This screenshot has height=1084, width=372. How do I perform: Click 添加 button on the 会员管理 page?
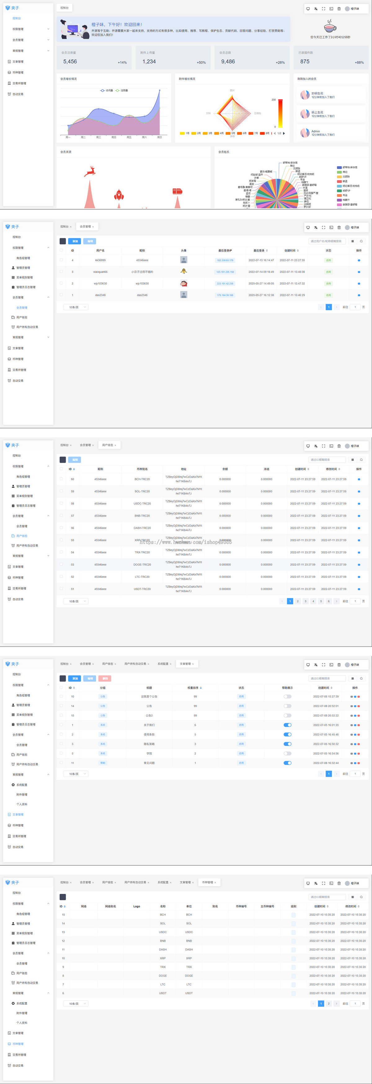(75, 241)
